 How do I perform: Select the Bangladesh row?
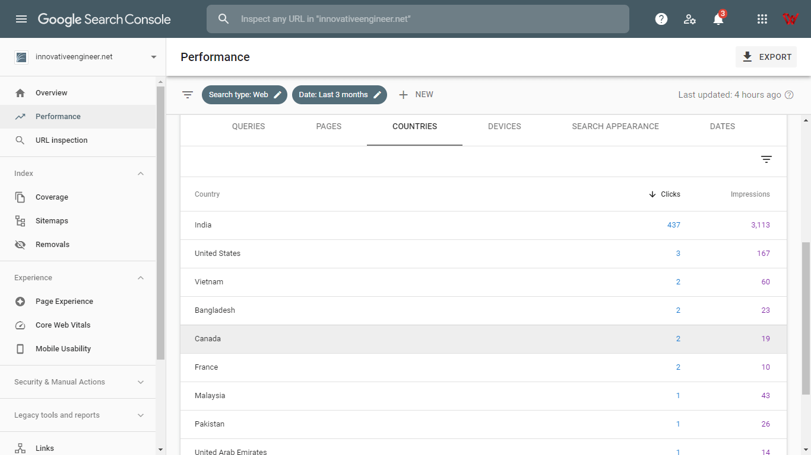[483, 310]
